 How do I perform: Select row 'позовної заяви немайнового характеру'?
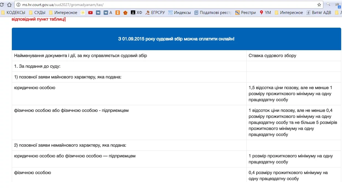pyautogui.click(x=176, y=145)
